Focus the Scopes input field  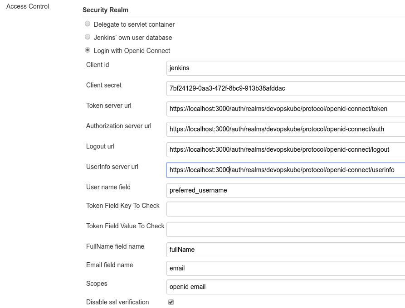click(286, 287)
